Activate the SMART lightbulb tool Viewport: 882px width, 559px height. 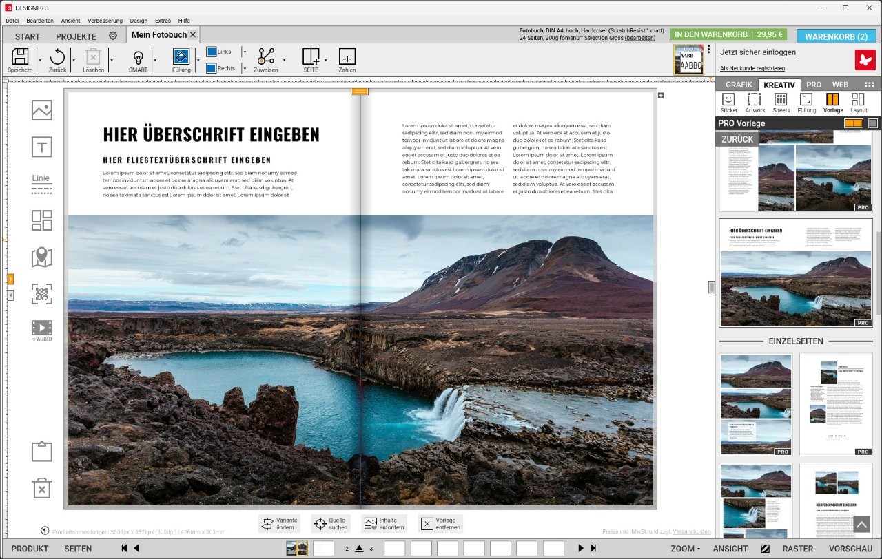pyautogui.click(x=138, y=57)
